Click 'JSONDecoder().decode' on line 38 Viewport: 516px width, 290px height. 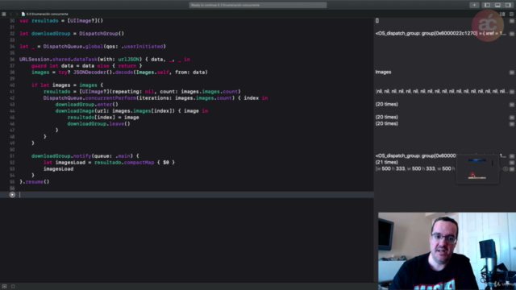103,72
